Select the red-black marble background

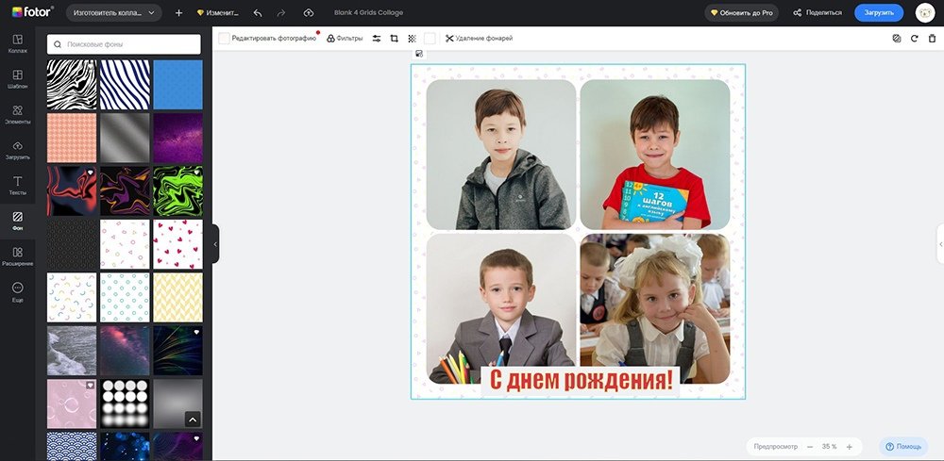pyautogui.click(x=72, y=191)
